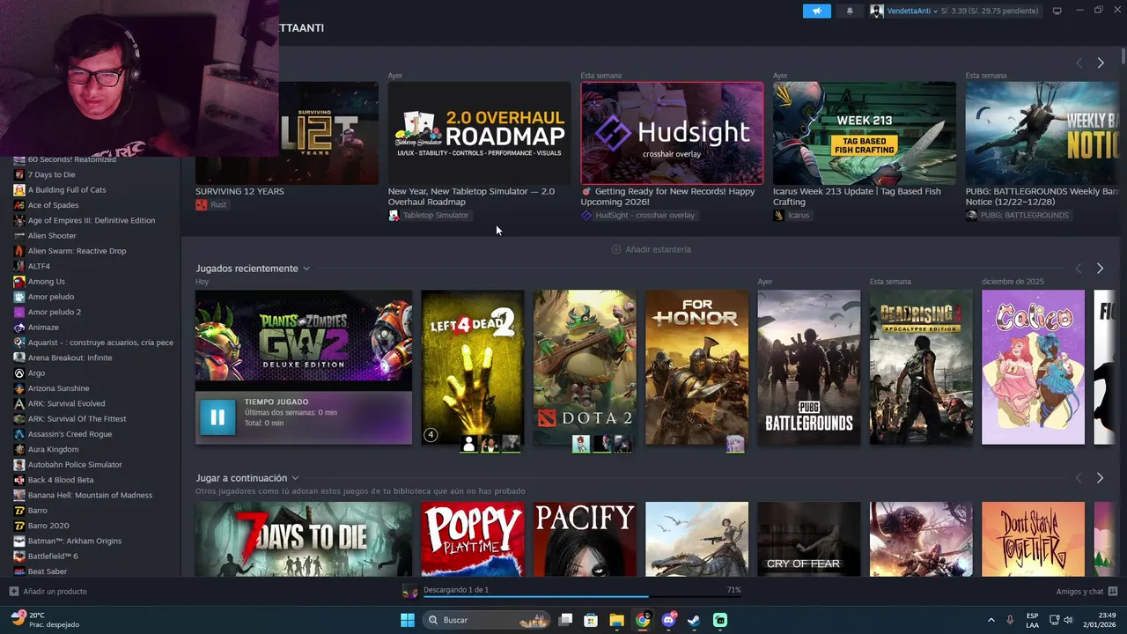The image size is (1127, 634).
Task: Open the Cry of Fear cover
Action: [x=809, y=539]
